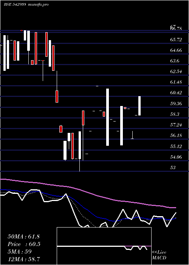The width and height of the screenshot is (189, 265).
Task: Select the 55.12 price axis label
Action: tap(176, 147)
